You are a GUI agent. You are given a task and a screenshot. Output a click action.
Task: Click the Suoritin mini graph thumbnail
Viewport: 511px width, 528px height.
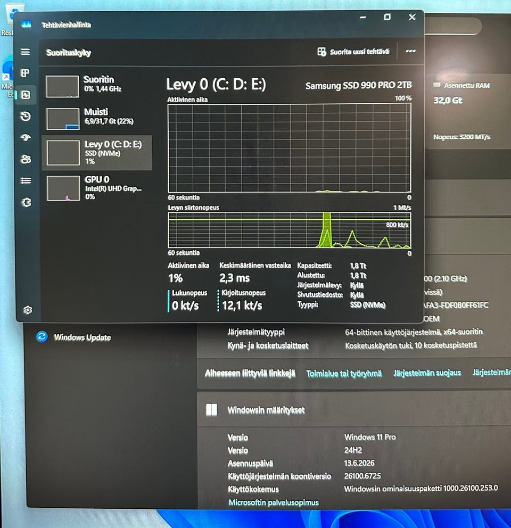click(x=63, y=87)
